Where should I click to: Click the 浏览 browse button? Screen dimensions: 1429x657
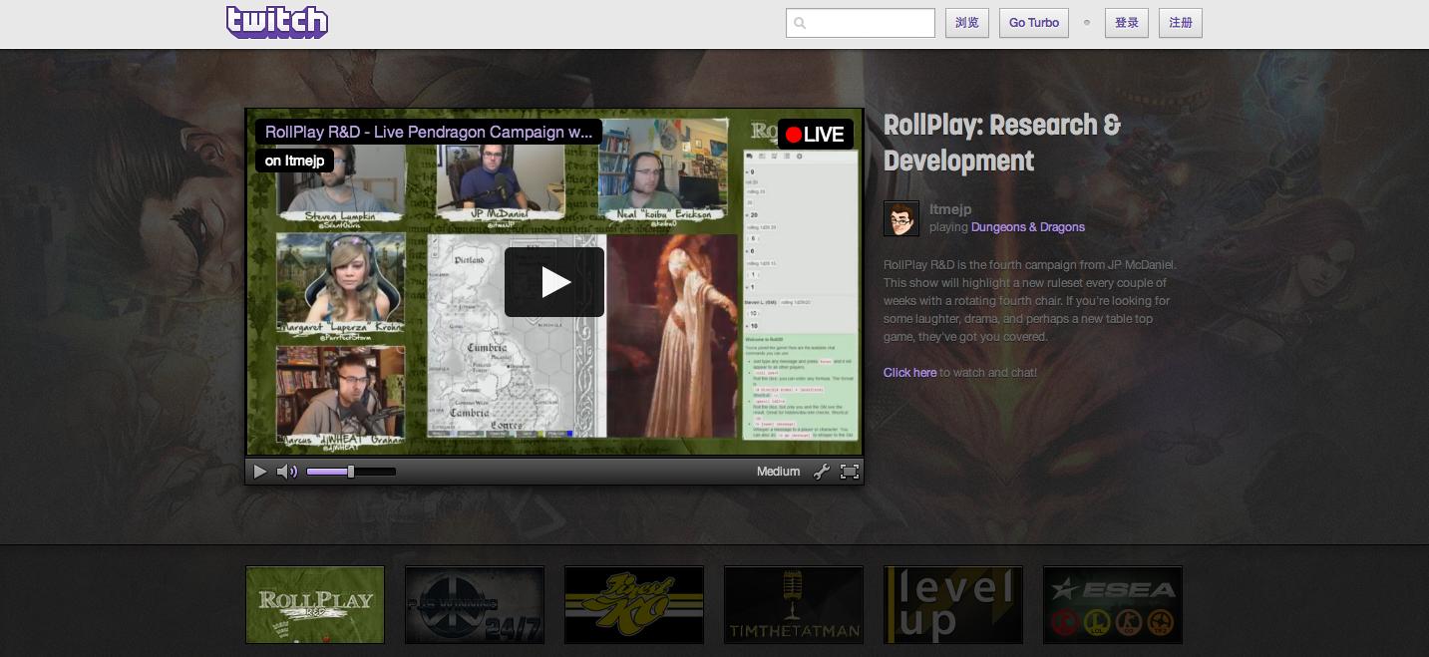967,23
